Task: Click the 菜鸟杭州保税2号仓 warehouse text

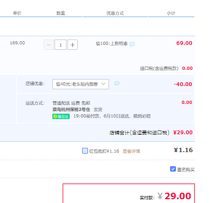Action: (x=71, y=109)
